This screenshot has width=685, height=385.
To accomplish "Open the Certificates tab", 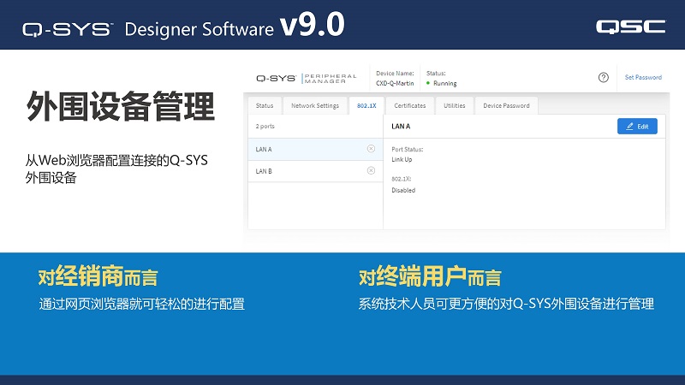I will point(410,105).
